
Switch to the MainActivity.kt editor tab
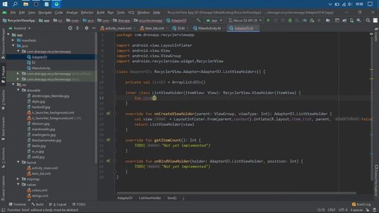[209, 28]
